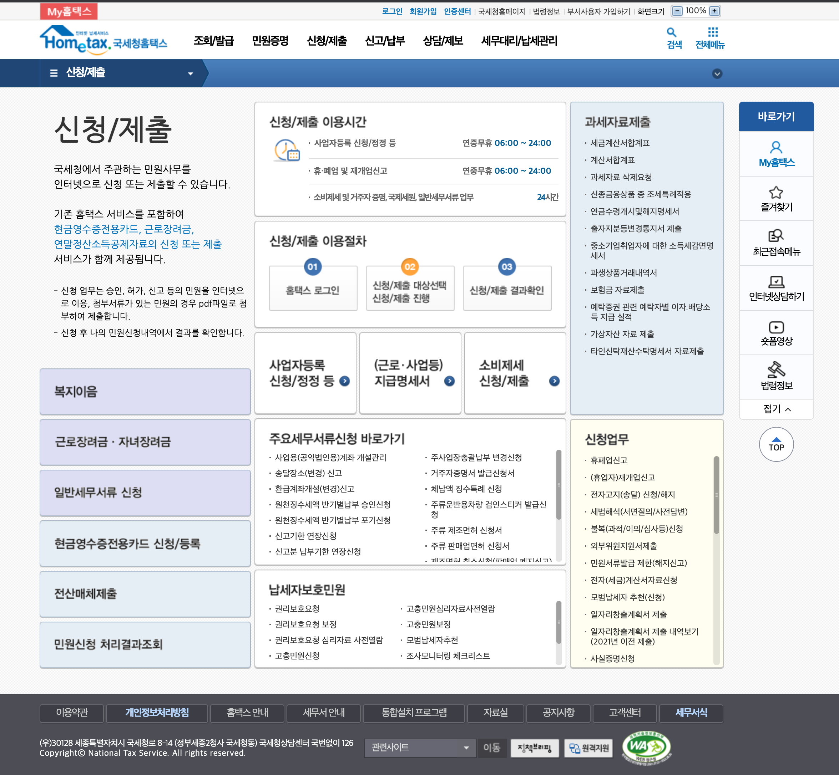Open the 신고/납부 main menu
The width and height of the screenshot is (839, 775).
coord(384,41)
